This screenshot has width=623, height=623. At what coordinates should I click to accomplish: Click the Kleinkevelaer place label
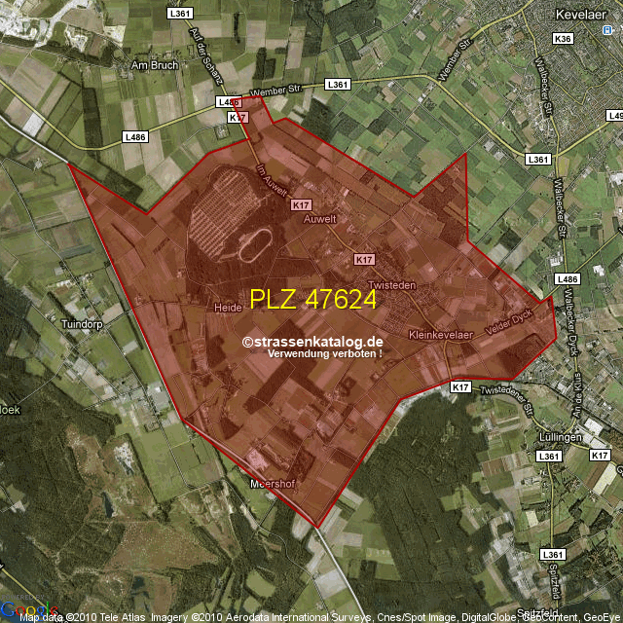click(x=440, y=334)
